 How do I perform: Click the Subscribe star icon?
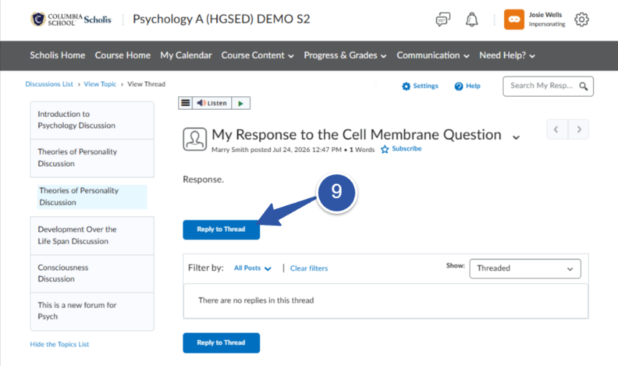click(385, 149)
